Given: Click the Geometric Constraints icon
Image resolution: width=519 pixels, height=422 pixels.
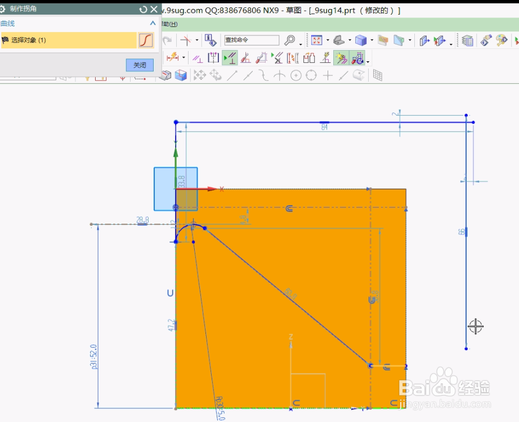Looking at the screenshot, I should tap(197, 58).
